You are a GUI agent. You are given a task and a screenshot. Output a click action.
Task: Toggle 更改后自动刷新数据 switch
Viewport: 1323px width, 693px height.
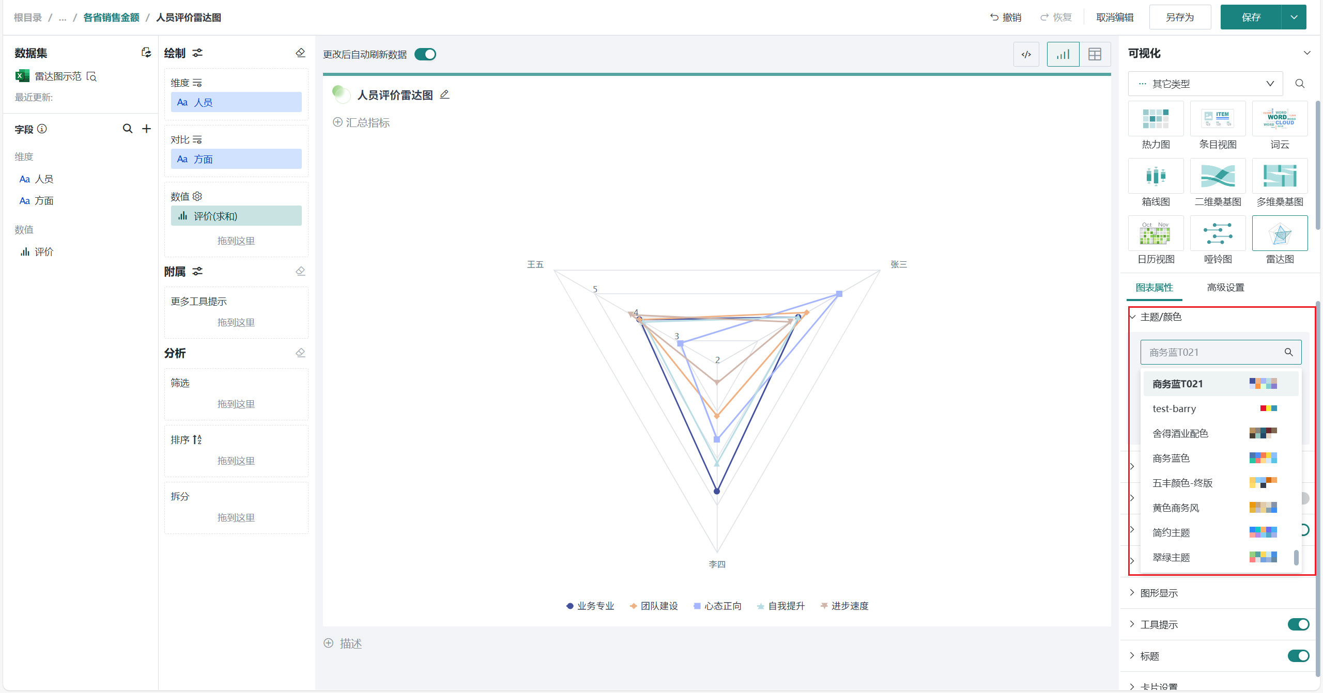425,54
